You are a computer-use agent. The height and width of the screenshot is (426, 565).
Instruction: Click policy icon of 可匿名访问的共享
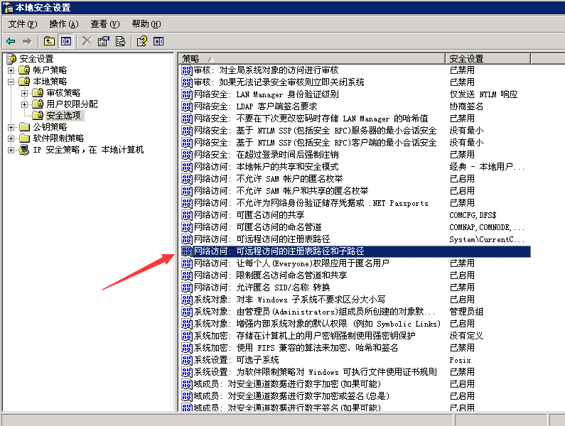click(x=187, y=215)
